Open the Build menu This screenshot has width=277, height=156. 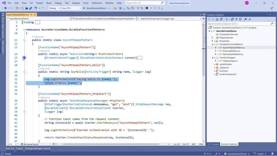[x=49, y=3]
